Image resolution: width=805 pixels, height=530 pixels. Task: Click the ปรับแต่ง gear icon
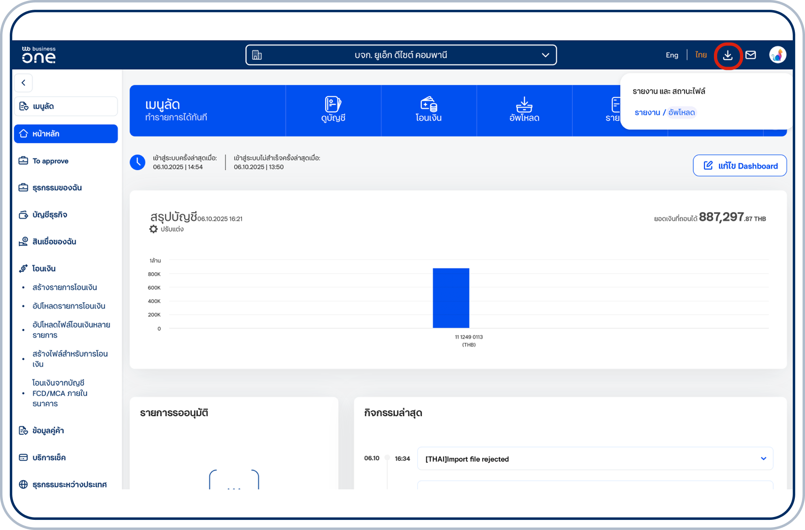(x=153, y=229)
